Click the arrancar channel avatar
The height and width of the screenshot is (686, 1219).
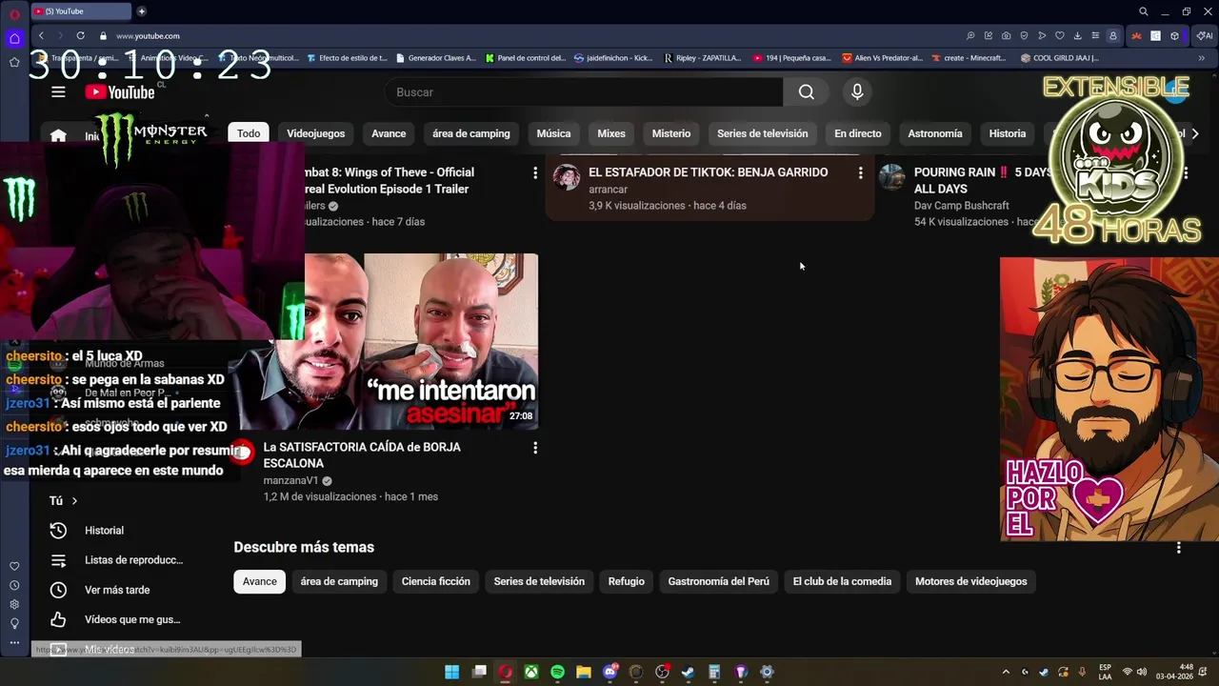[567, 177]
